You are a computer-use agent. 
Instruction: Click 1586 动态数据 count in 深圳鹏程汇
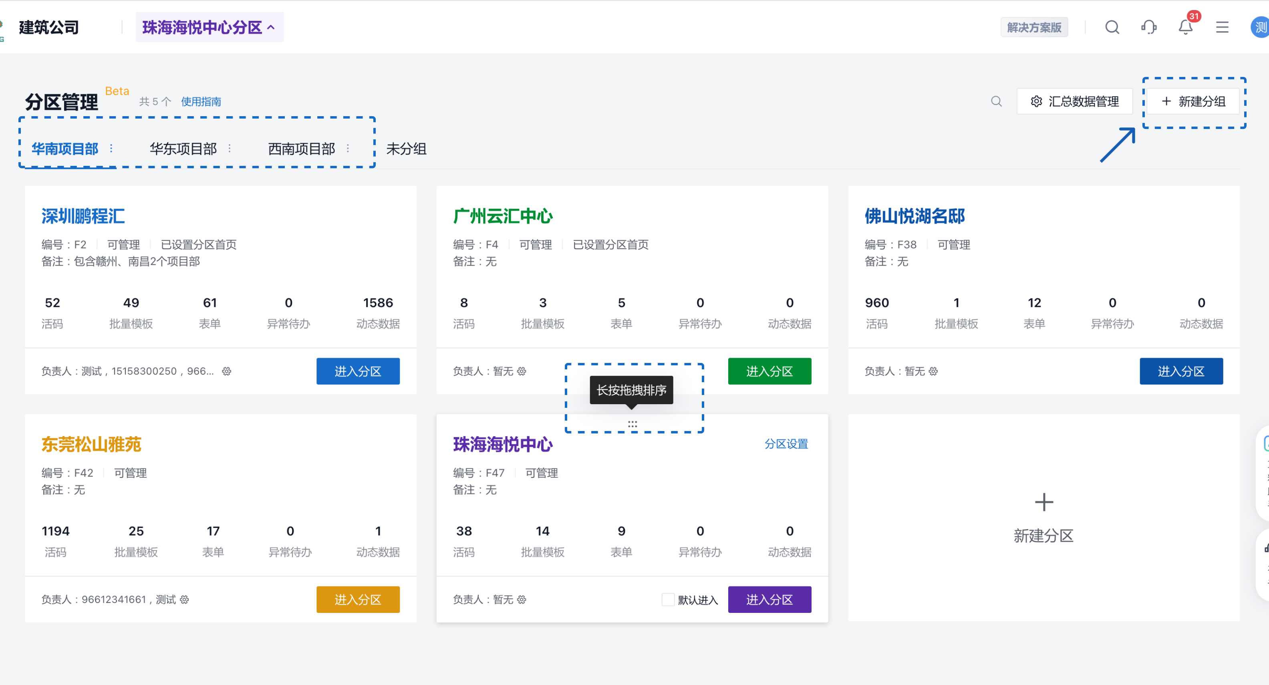coord(378,302)
